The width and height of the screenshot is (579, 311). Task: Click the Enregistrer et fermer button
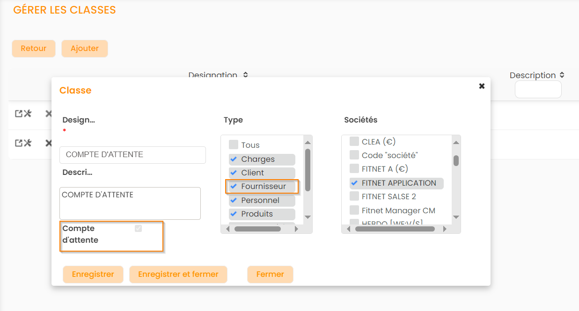tap(178, 275)
